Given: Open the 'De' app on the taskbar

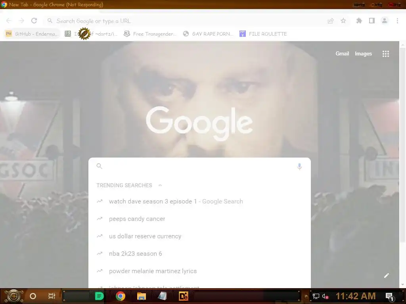Looking at the screenshot, I should (183, 296).
